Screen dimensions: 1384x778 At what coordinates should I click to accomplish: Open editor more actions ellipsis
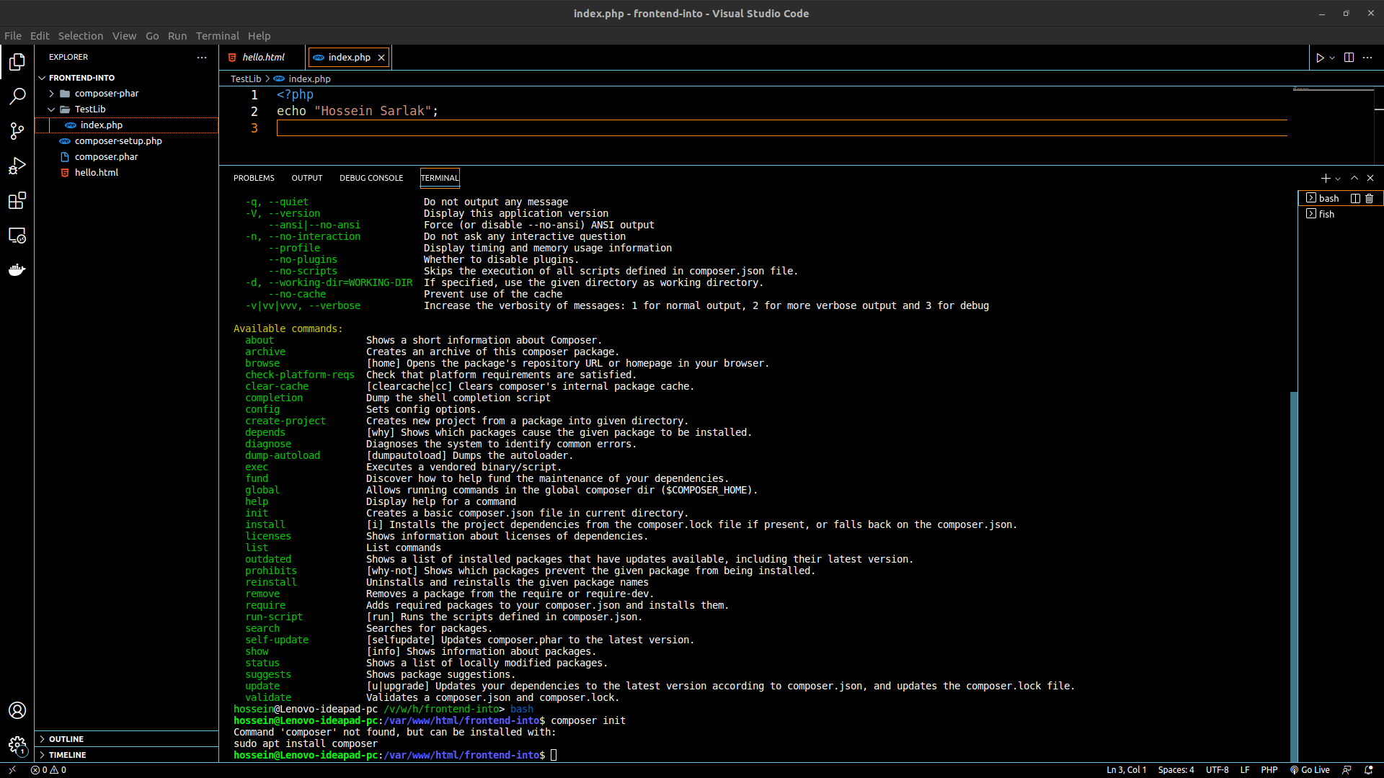(1367, 58)
